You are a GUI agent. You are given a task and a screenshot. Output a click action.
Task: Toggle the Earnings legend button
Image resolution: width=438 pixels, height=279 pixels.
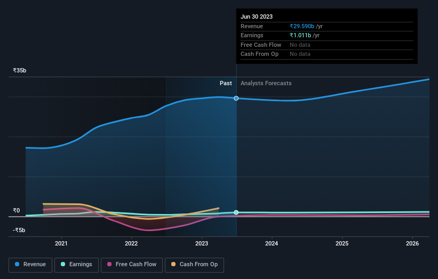(76, 265)
